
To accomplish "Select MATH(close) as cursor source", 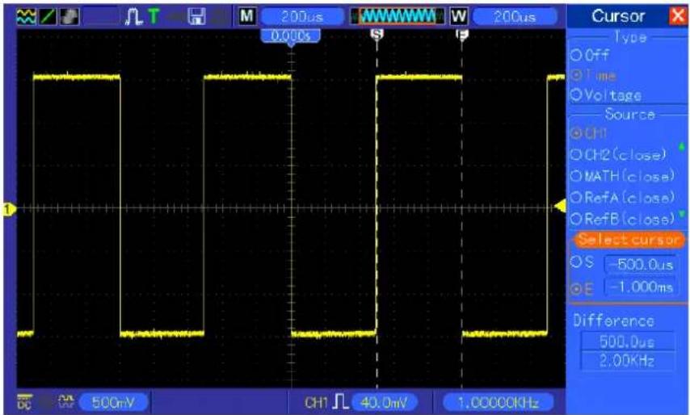I will tap(622, 176).
